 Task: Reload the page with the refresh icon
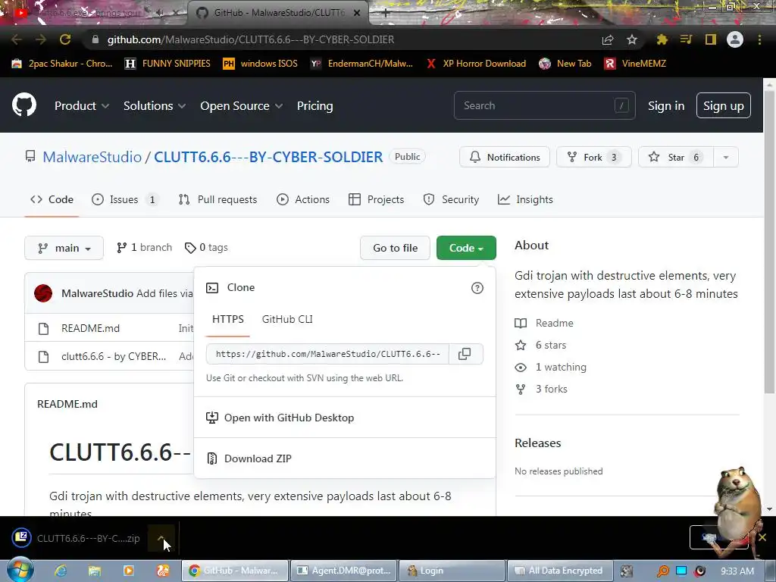pyautogui.click(x=65, y=39)
